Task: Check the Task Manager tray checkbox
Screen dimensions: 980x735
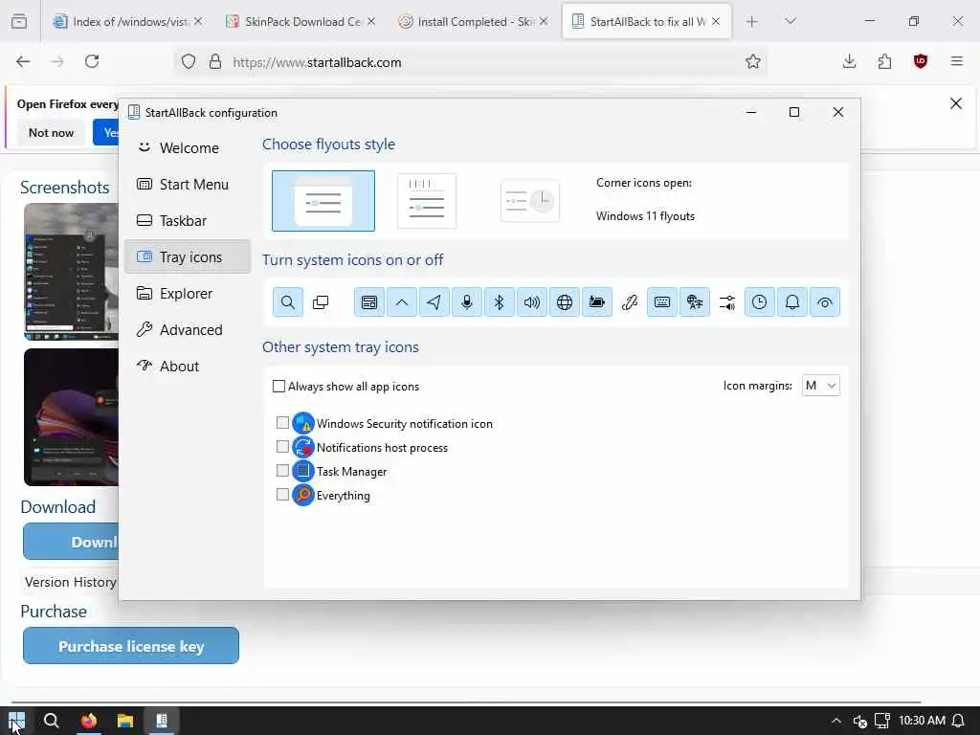Action: (x=282, y=471)
